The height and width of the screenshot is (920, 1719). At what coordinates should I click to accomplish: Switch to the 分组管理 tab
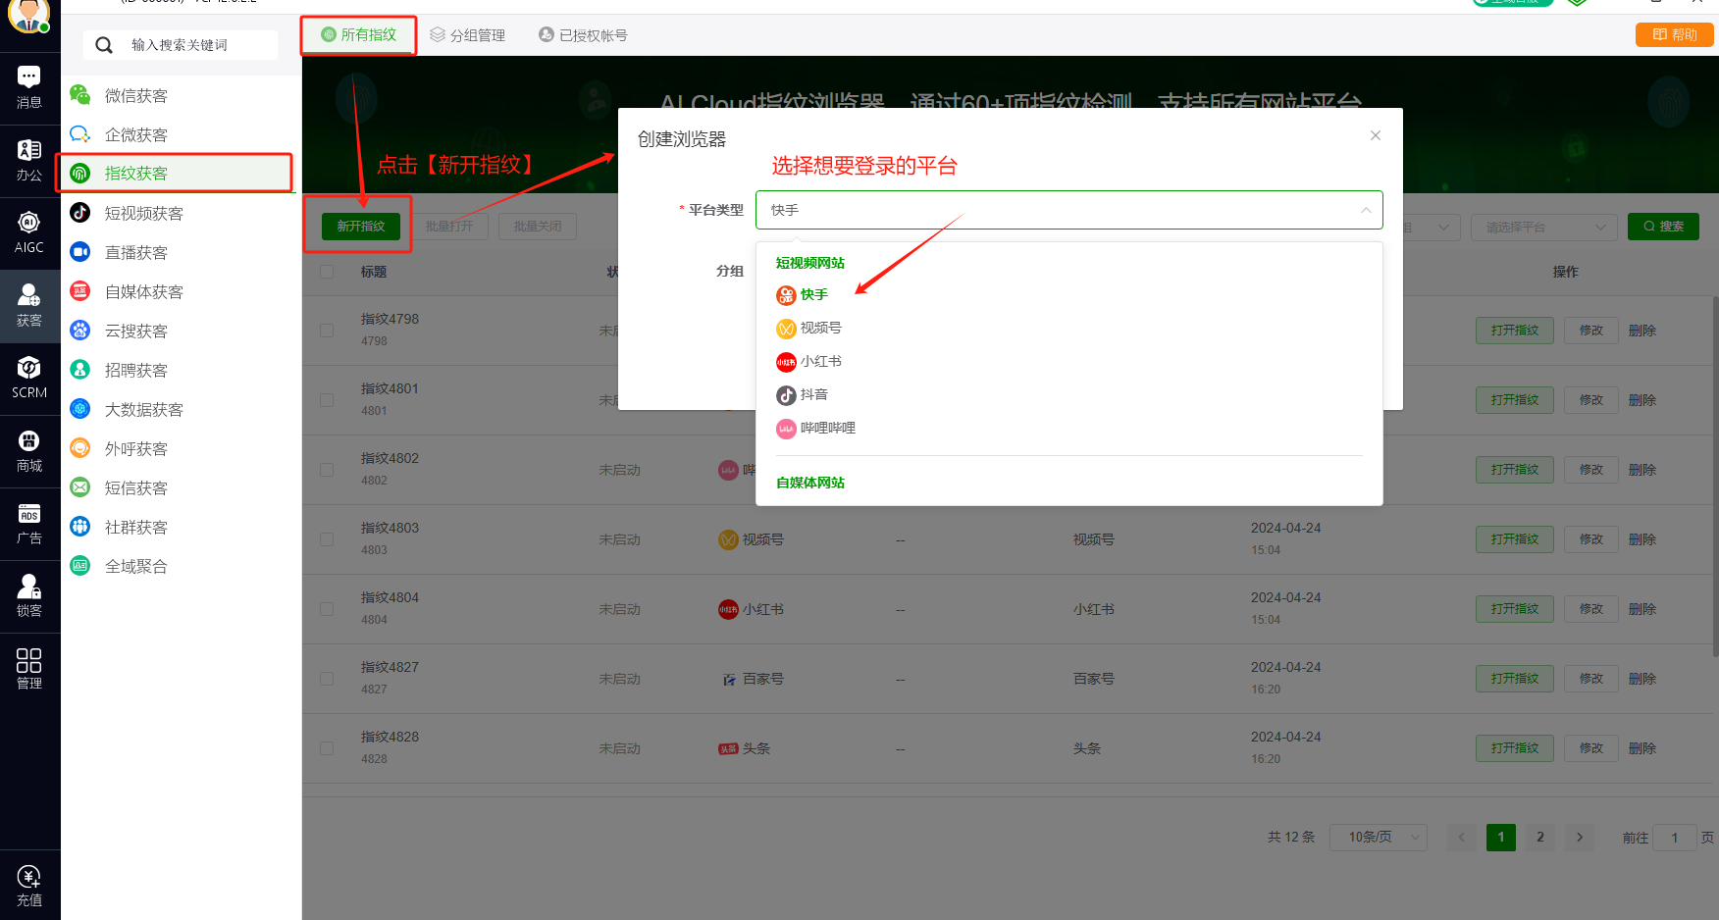468,35
